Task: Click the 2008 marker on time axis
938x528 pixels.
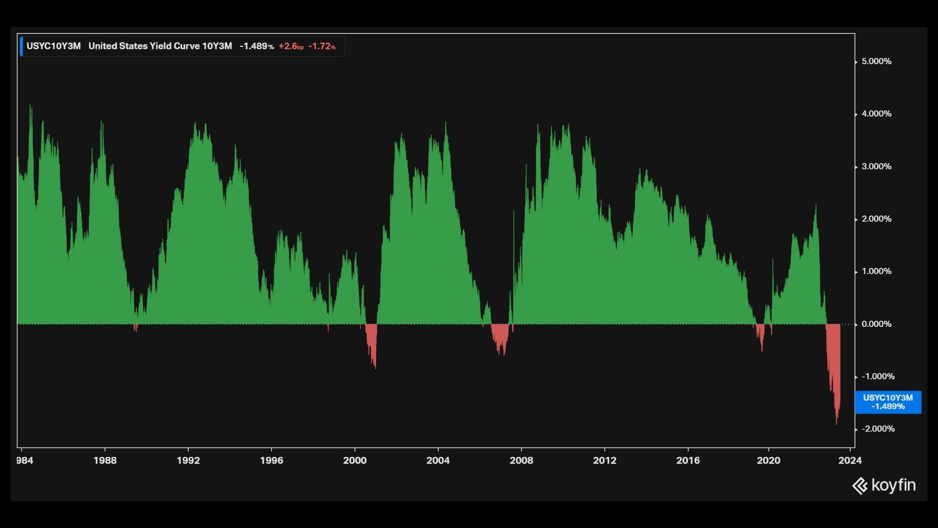Action: click(521, 461)
